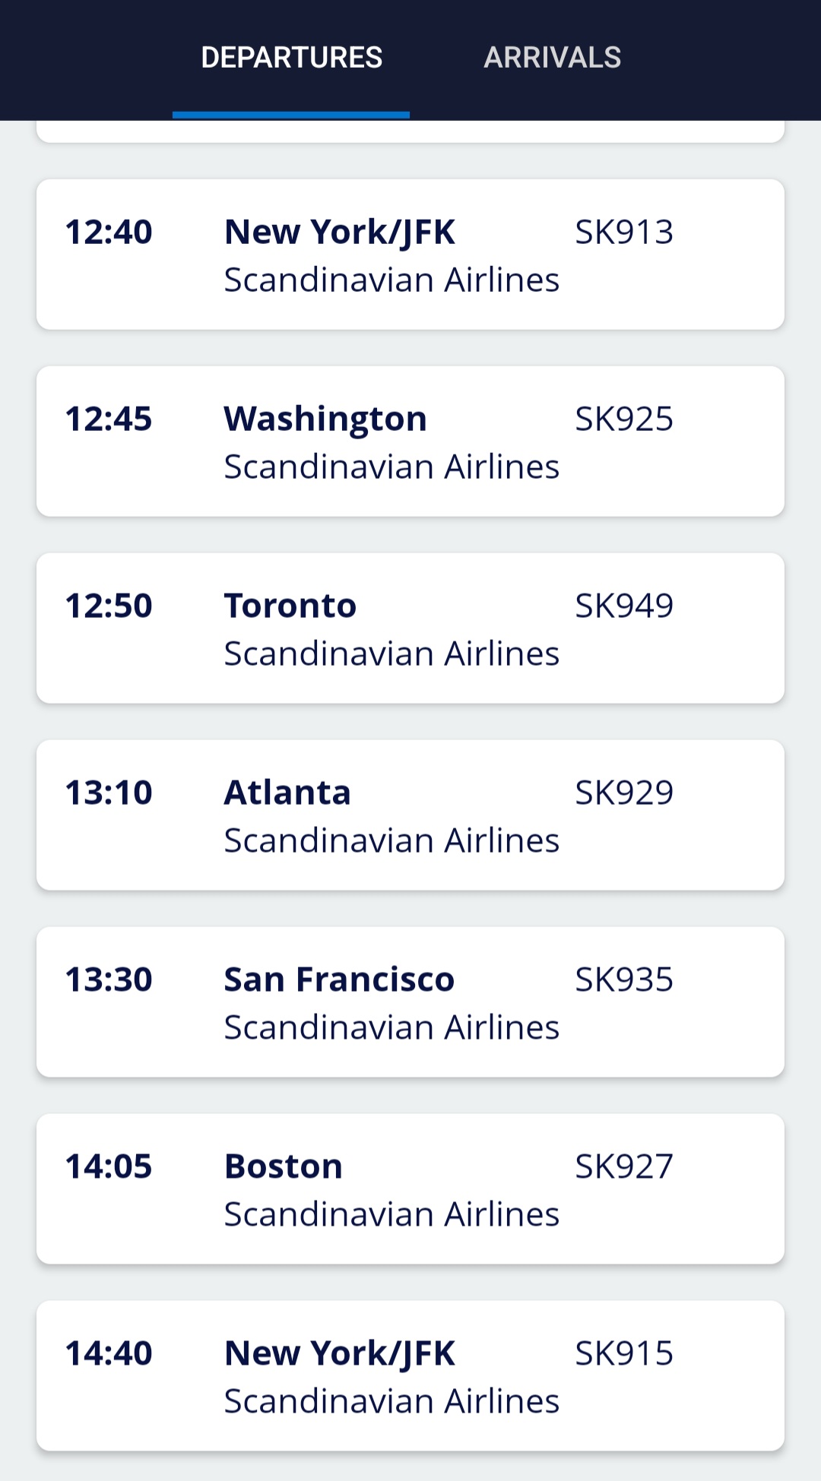This screenshot has height=1481, width=821.
Task: Tap the 13:10 departure time
Action: (x=109, y=793)
